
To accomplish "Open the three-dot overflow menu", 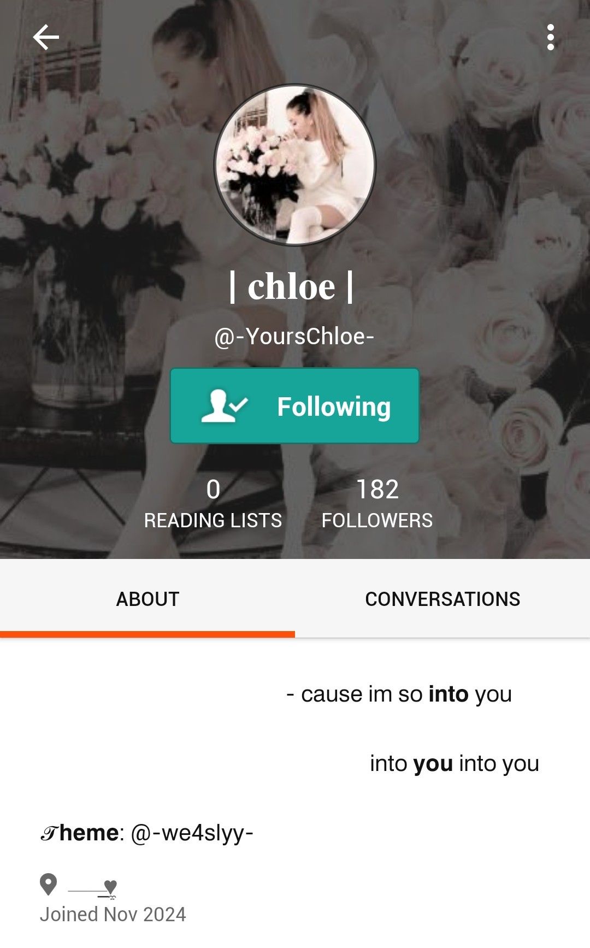I will pyautogui.click(x=551, y=37).
